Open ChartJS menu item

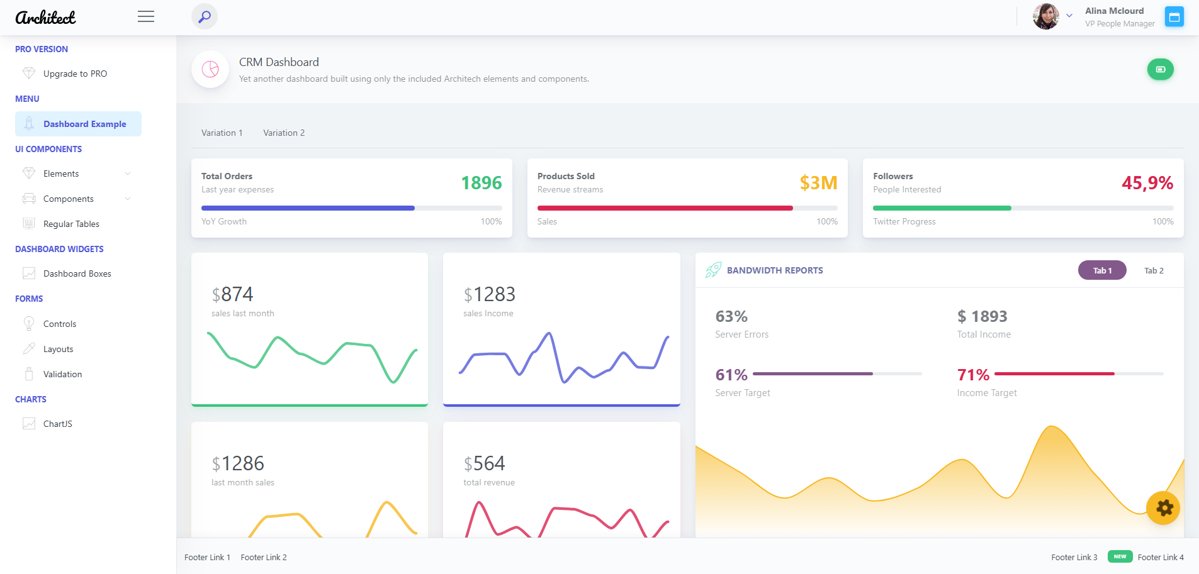(x=58, y=424)
